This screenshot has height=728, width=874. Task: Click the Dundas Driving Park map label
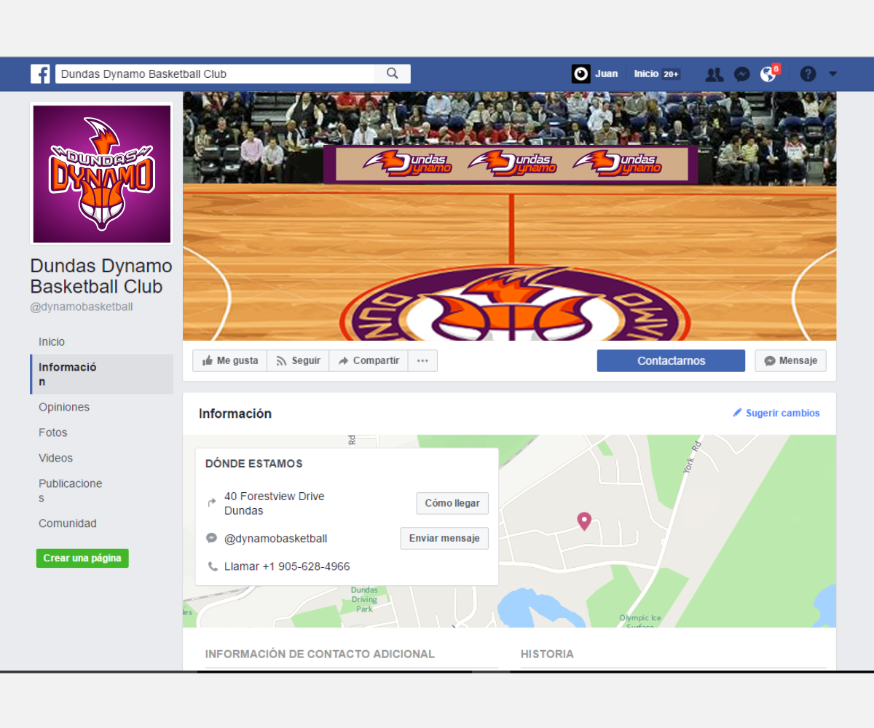(364, 599)
